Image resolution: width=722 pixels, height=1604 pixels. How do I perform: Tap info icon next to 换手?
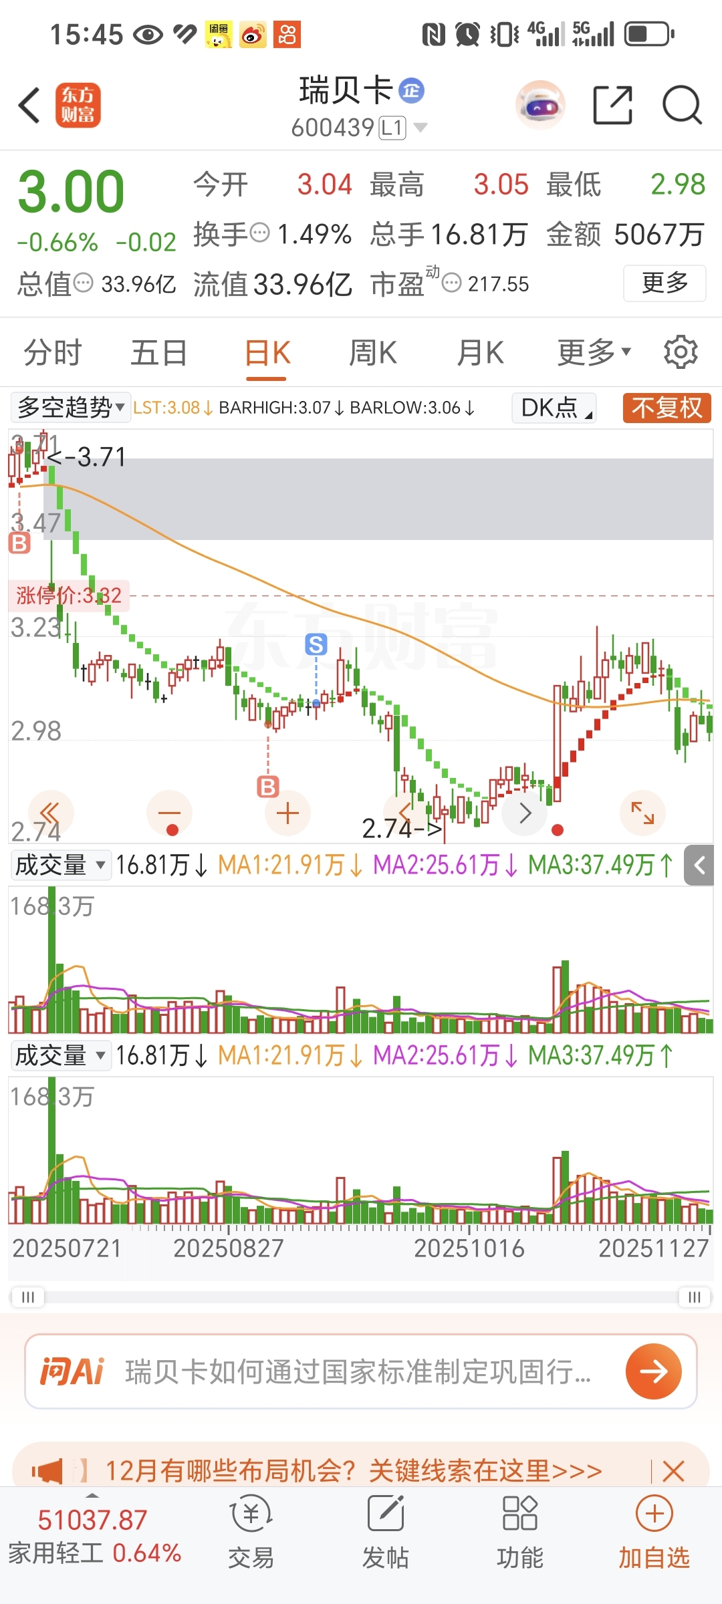click(259, 233)
